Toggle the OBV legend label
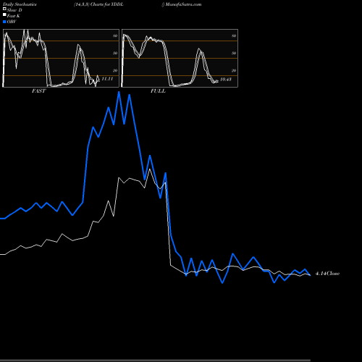Screen dimensions: 362x362 12,22
